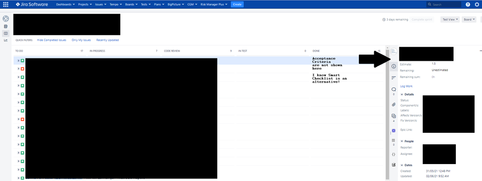The height and width of the screenshot is (181, 482).
Task: Open the checklist icon below curly braces
Action: (394, 165)
